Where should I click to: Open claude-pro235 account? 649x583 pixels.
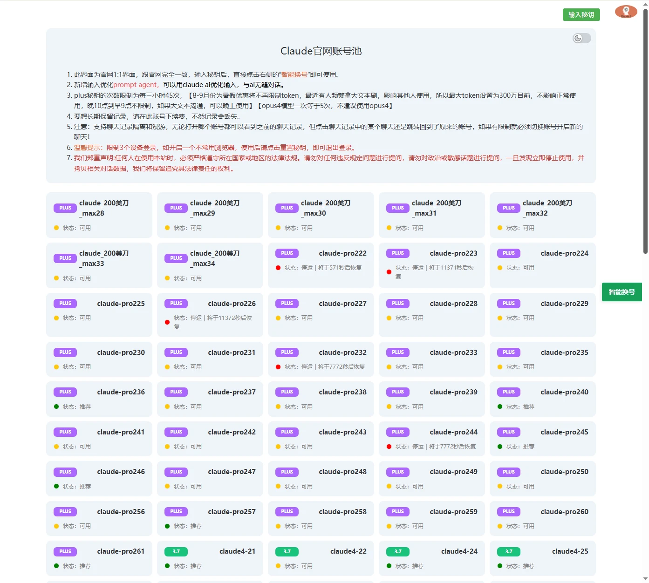543,359
